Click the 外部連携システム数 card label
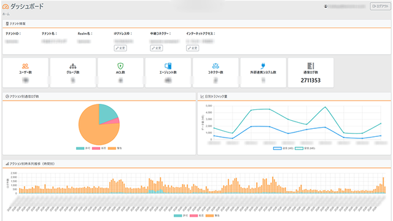Screen dimensions: 393x221 (263, 72)
